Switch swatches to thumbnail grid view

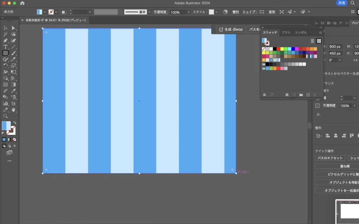(319, 41)
